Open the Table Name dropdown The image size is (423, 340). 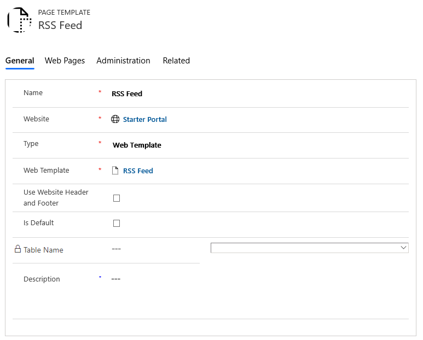309,248
